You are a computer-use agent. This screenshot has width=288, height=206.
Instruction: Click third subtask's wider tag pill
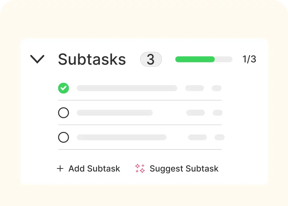point(197,137)
